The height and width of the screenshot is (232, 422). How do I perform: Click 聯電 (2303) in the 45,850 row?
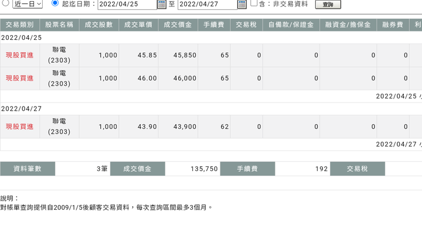59,55
